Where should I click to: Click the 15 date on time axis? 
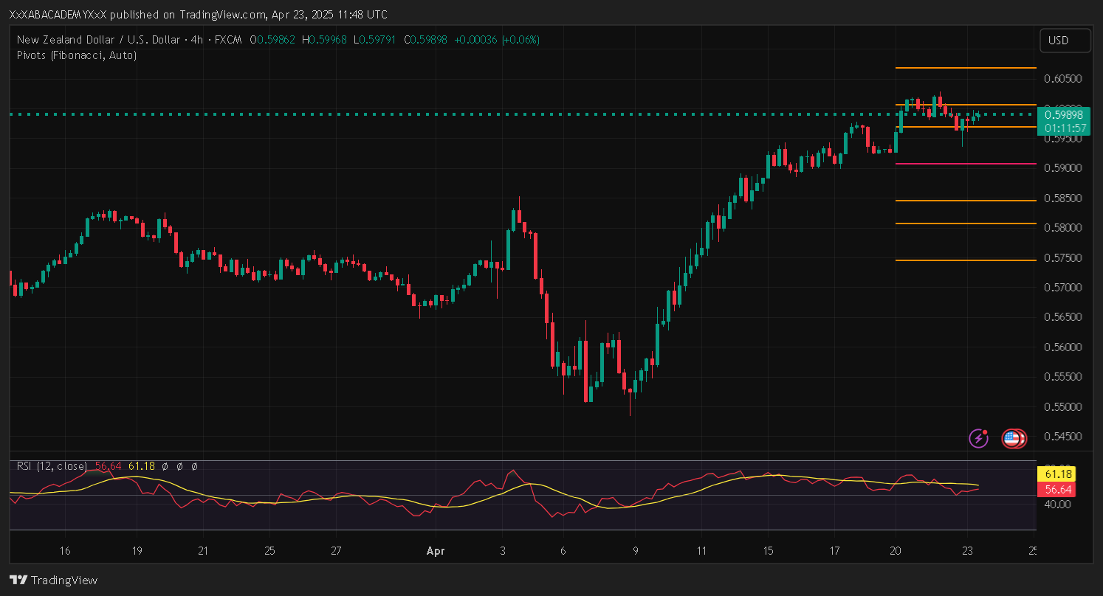(767, 551)
